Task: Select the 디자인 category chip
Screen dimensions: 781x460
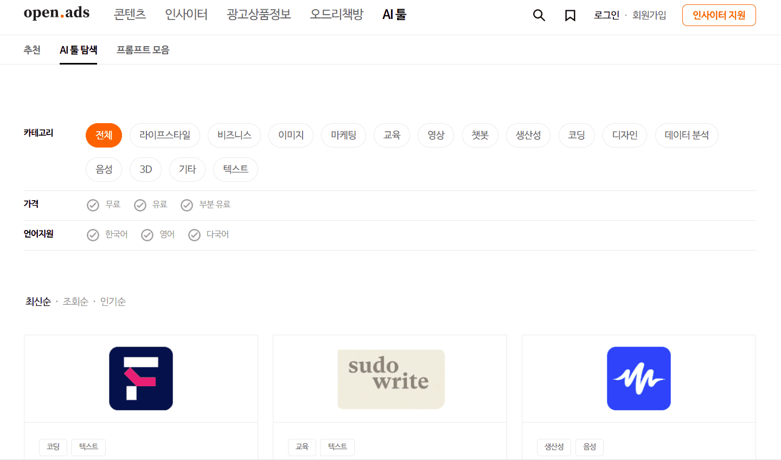Action: tap(625, 135)
